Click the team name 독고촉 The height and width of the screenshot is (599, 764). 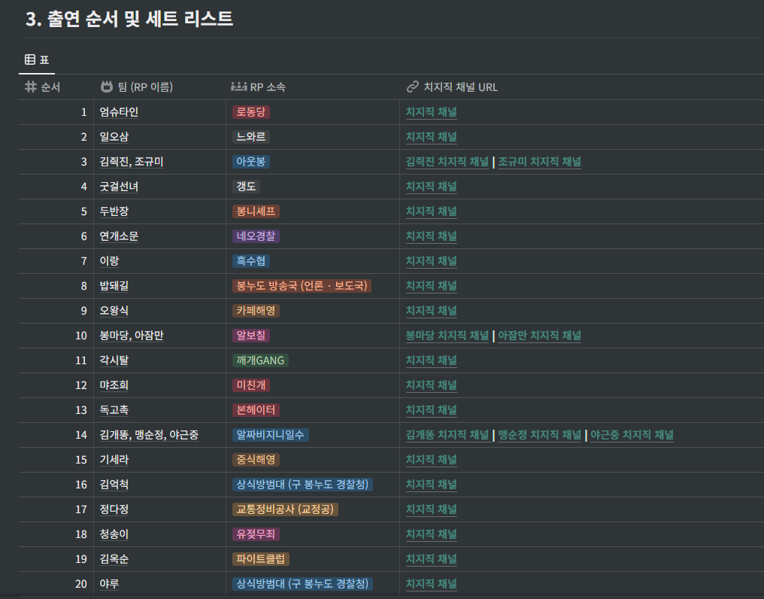coord(114,409)
